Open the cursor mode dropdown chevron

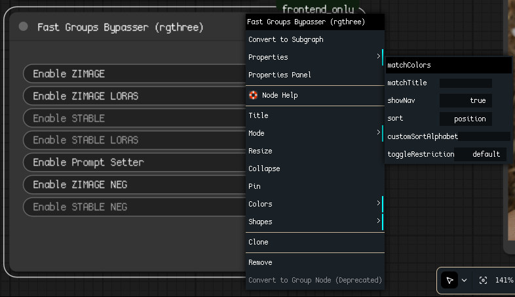(465, 280)
